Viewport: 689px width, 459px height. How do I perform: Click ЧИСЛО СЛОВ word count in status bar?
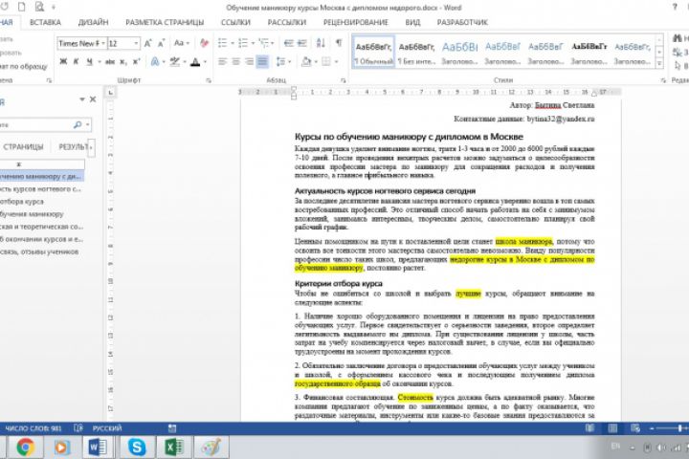[33, 428]
